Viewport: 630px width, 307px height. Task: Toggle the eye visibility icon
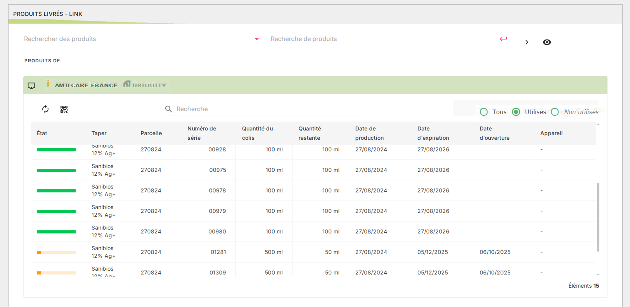547,42
